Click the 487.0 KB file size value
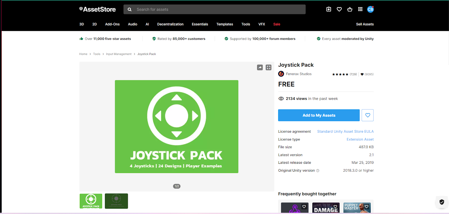The width and height of the screenshot is (449, 214). pos(366,147)
